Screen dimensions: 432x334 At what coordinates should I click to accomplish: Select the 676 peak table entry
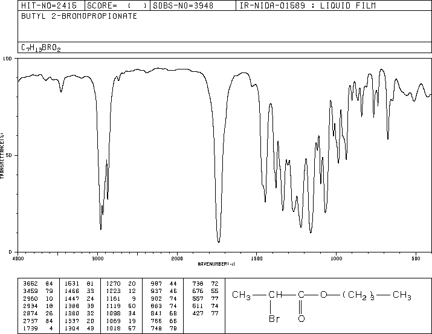[x=205, y=291]
